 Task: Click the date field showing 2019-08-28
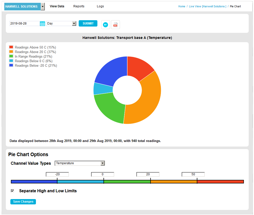[x=25, y=23]
